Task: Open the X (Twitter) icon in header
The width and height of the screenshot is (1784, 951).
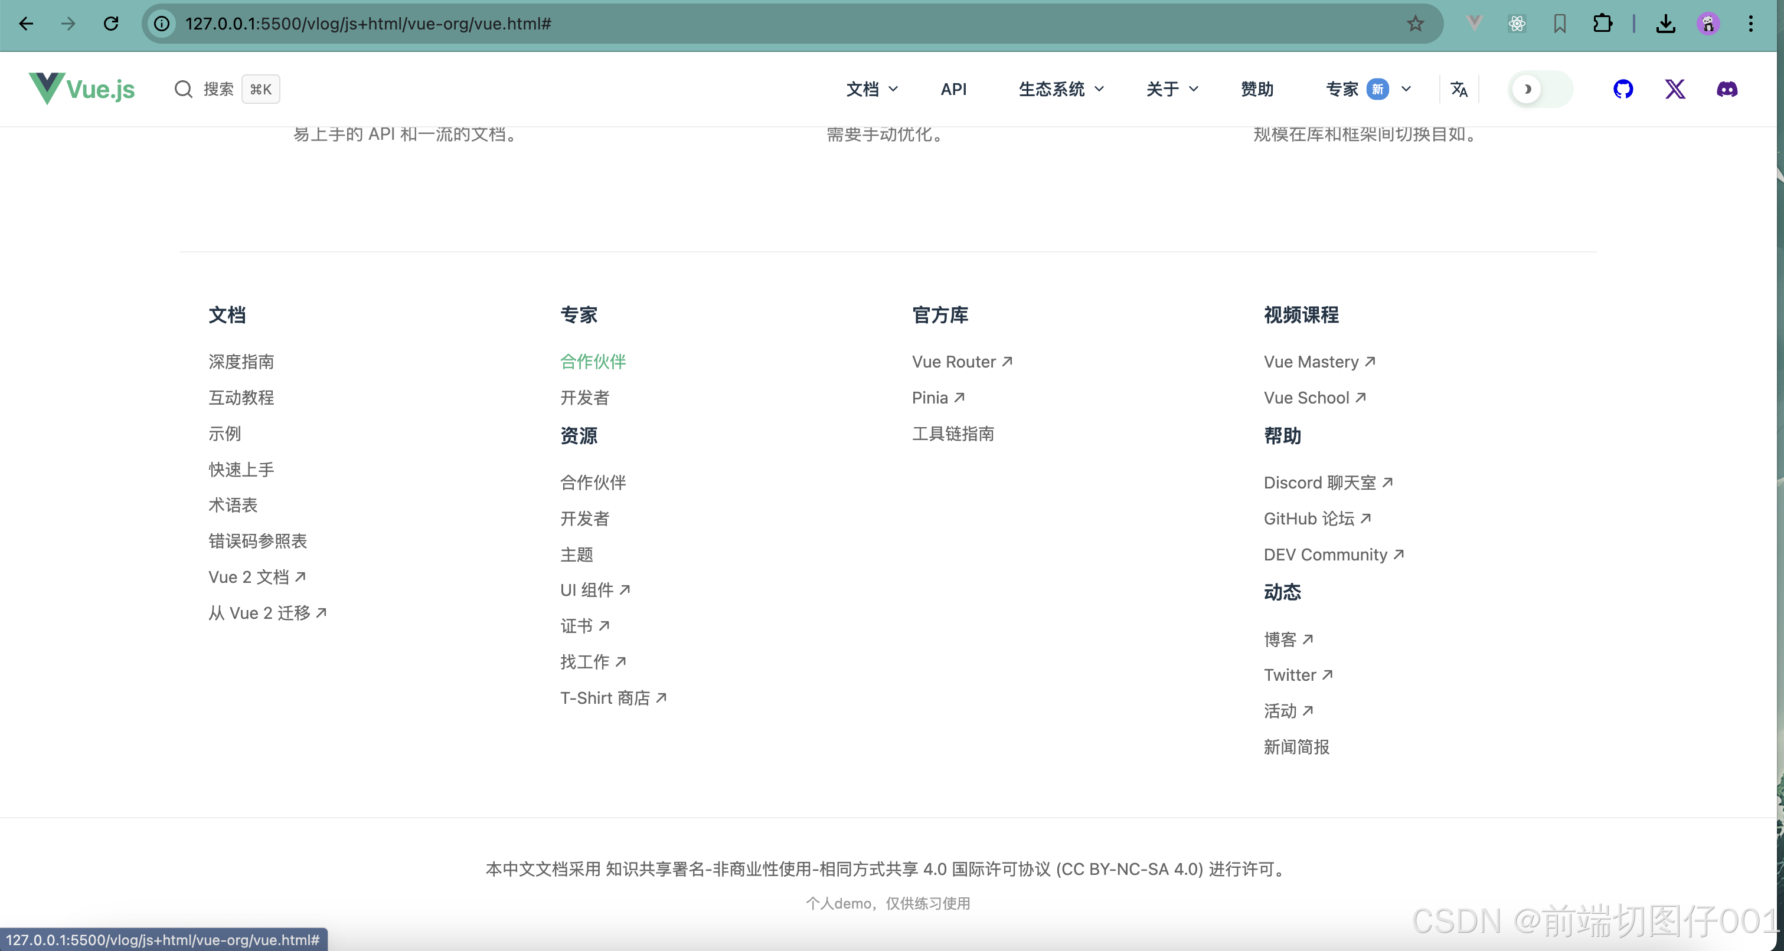Action: click(1675, 88)
